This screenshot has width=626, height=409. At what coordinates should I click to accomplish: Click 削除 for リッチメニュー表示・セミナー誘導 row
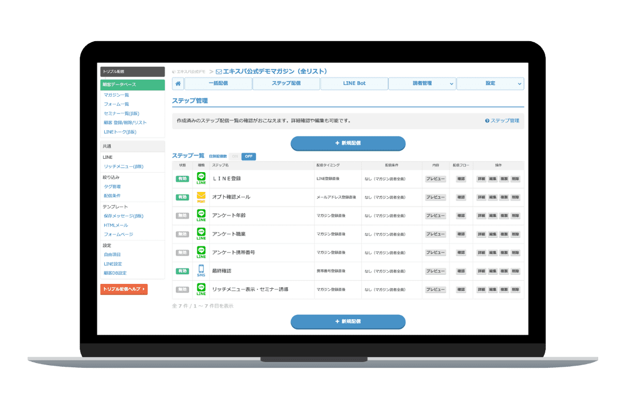[x=515, y=289]
